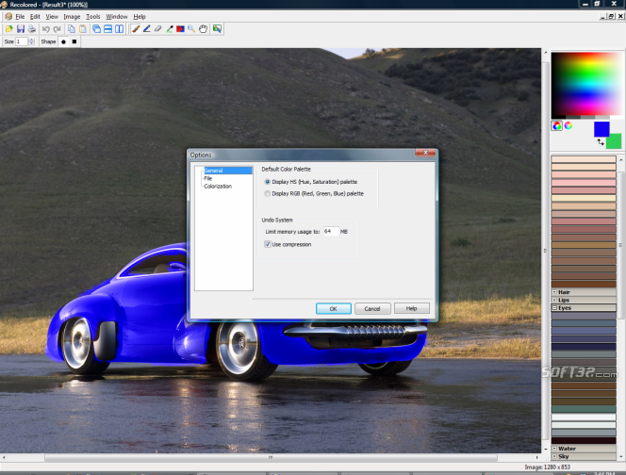Choose the square brush shape

[x=74, y=41]
